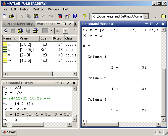The height and width of the screenshot is (136, 168).
Task: Click the Command Window prompt line
Action: (x=121, y=121)
